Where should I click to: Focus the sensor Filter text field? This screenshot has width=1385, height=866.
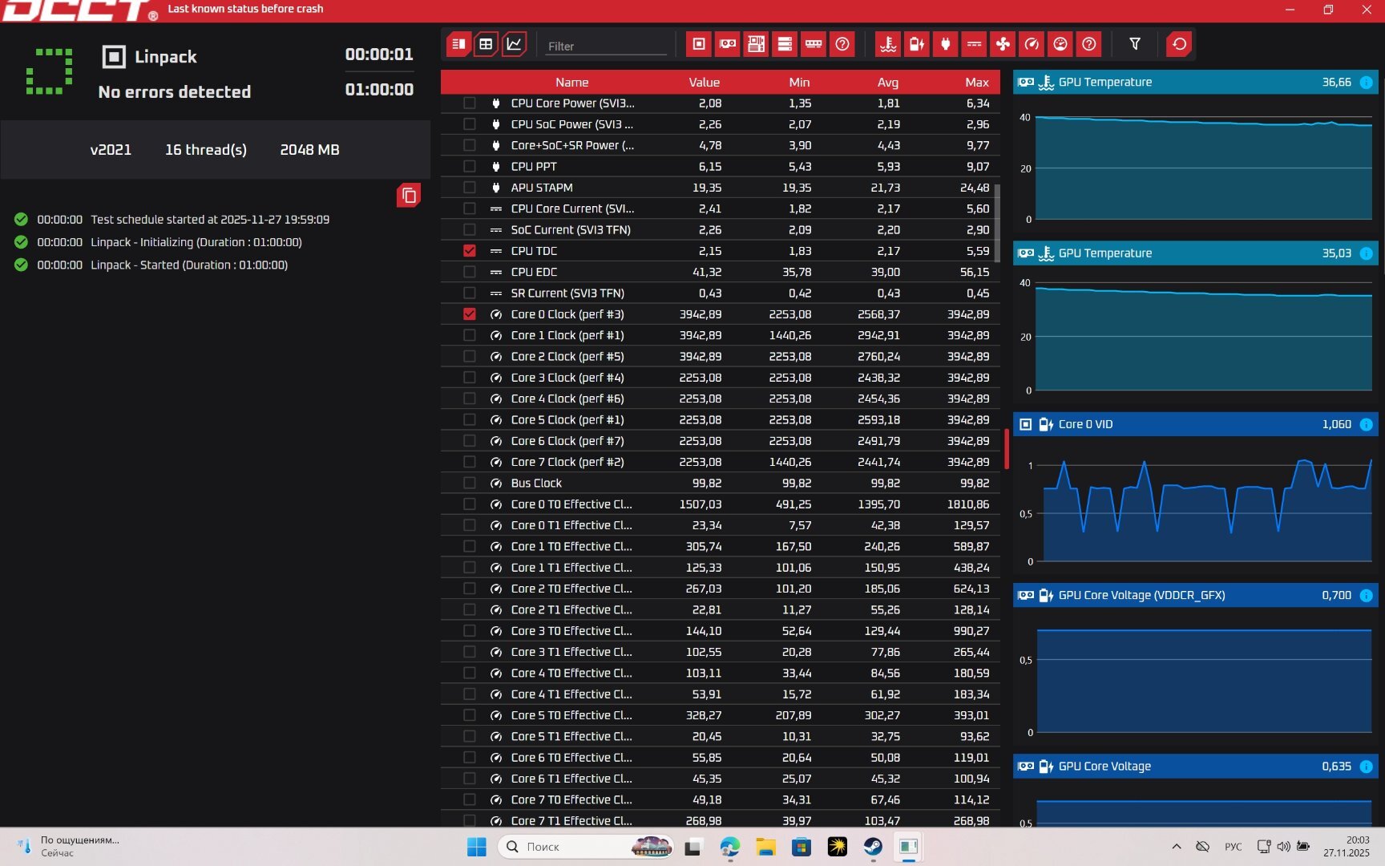[x=605, y=46]
